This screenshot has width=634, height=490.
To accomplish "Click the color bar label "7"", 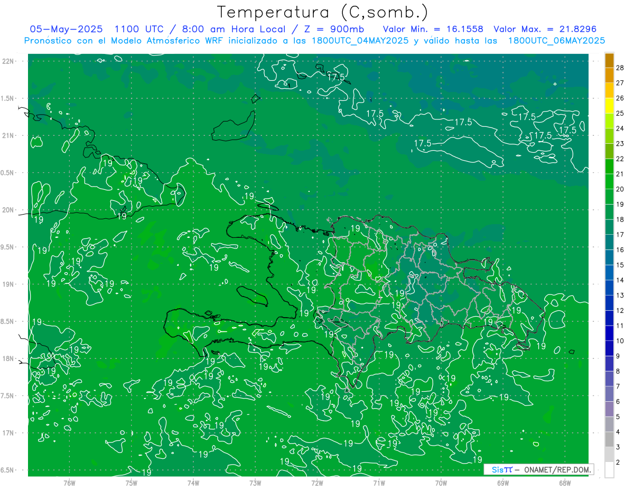I will pyautogui.click(x=619, y=386).
